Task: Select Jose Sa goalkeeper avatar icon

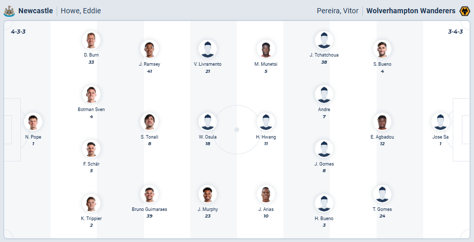Action: (x=440, y=122)
